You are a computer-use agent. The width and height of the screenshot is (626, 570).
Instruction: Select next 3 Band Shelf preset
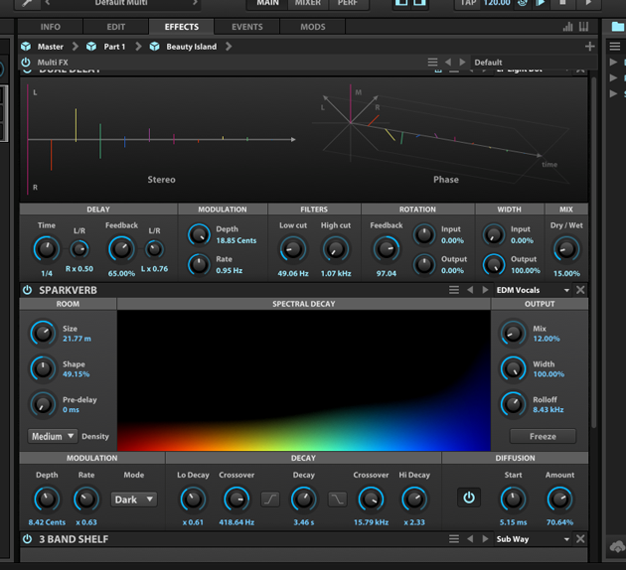pos(485,539)
